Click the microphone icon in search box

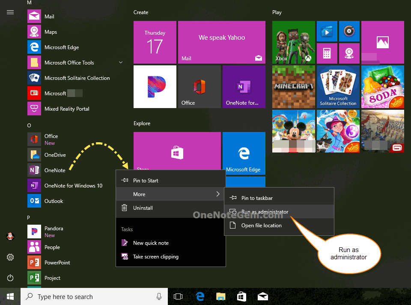tap(159, 296)
